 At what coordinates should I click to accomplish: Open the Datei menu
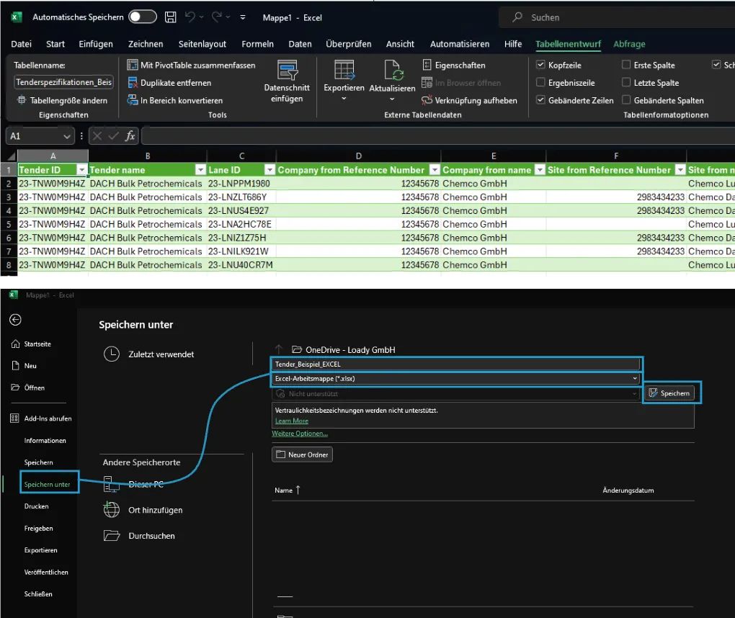coord(21,44)
